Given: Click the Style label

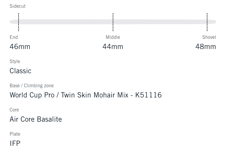Looking at the screenshot, I should 15,61.
